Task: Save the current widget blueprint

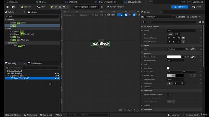Action: coord(8,7)
